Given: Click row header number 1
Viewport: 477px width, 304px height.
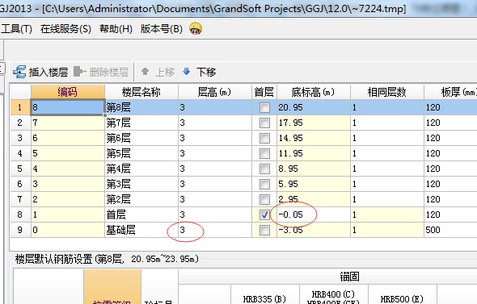Looking at the screenshot, I should pos(20,107).
